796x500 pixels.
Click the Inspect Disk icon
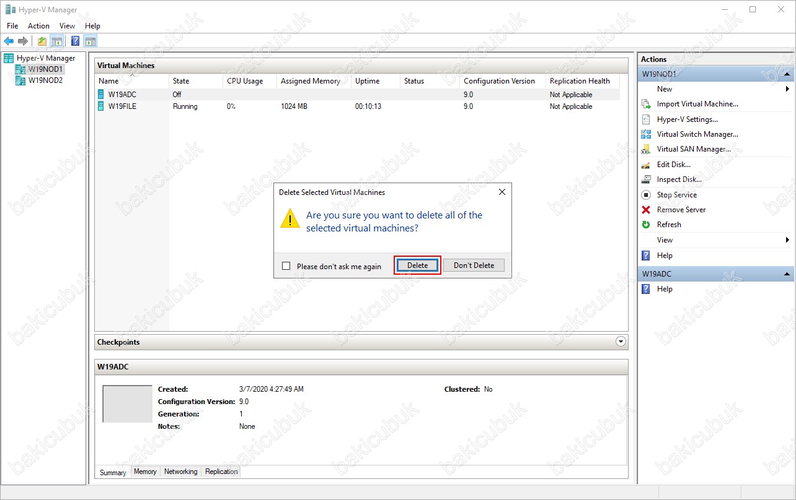tap(646, 179)
